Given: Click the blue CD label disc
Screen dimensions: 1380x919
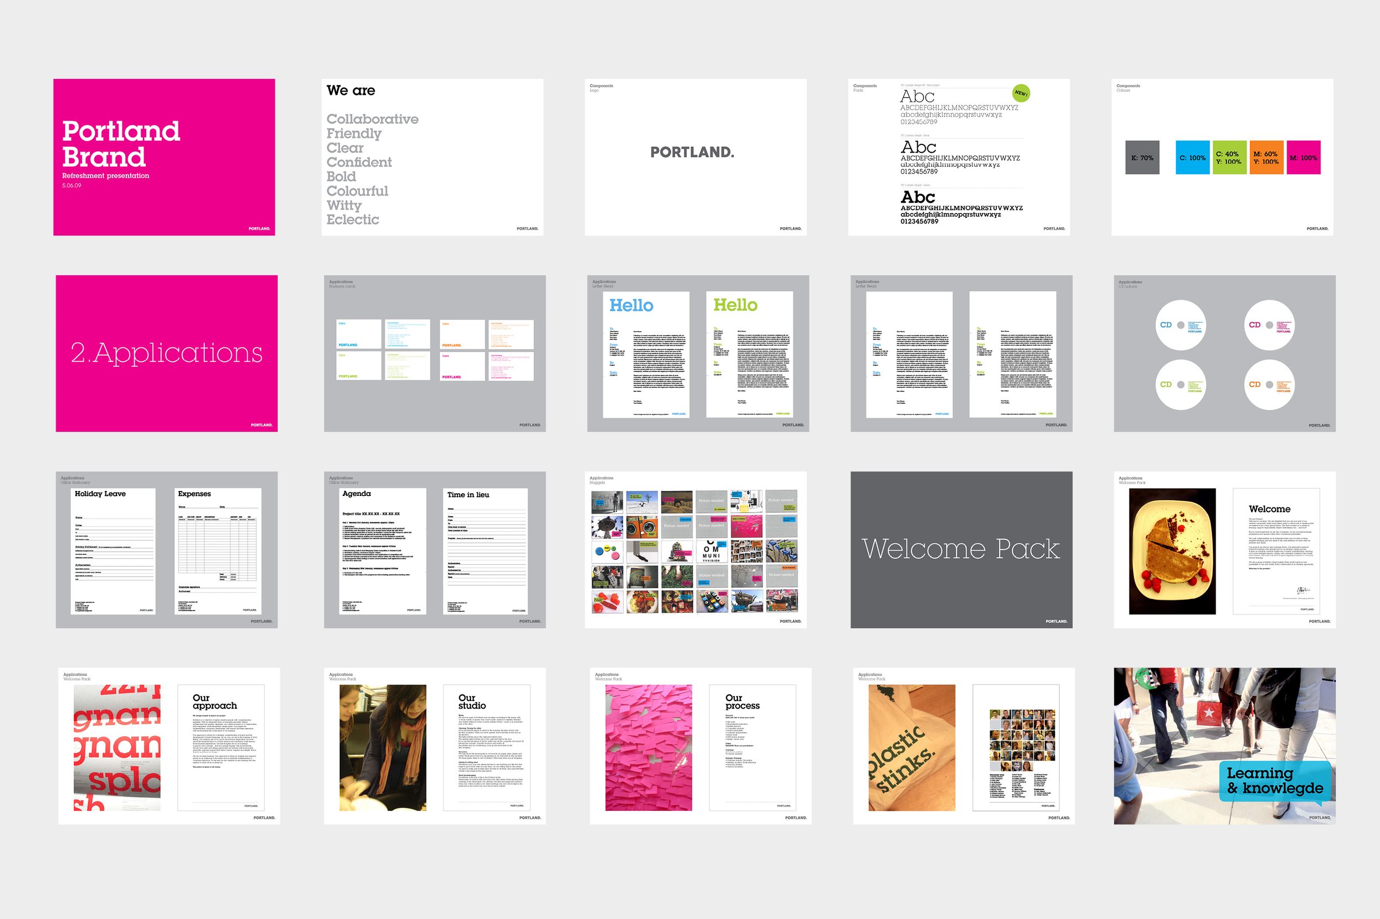Looking at the screenshot, I should tap(1180, 325).
